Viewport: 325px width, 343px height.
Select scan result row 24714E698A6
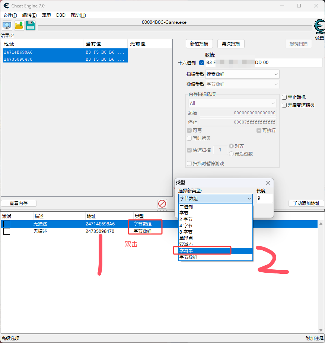[65, 52]
